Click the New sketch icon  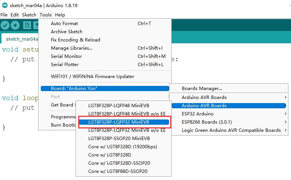point(27,25)
